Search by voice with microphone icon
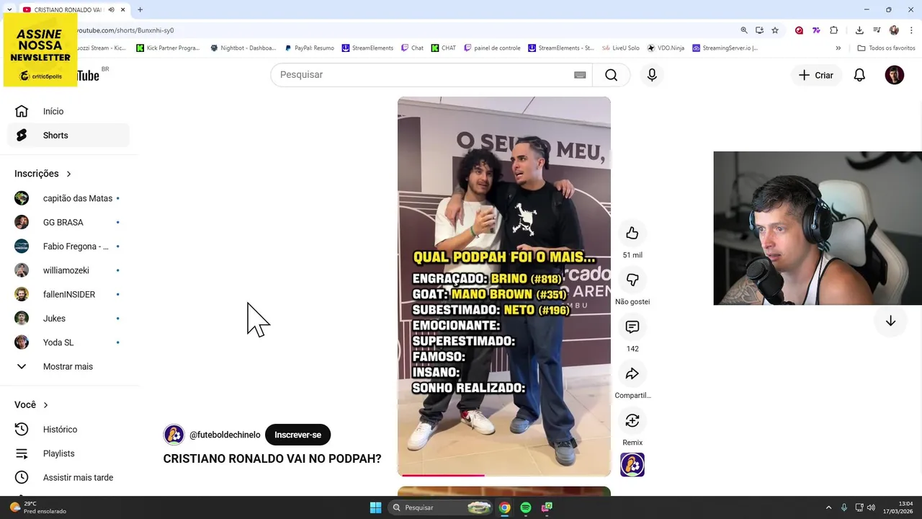 652,75
